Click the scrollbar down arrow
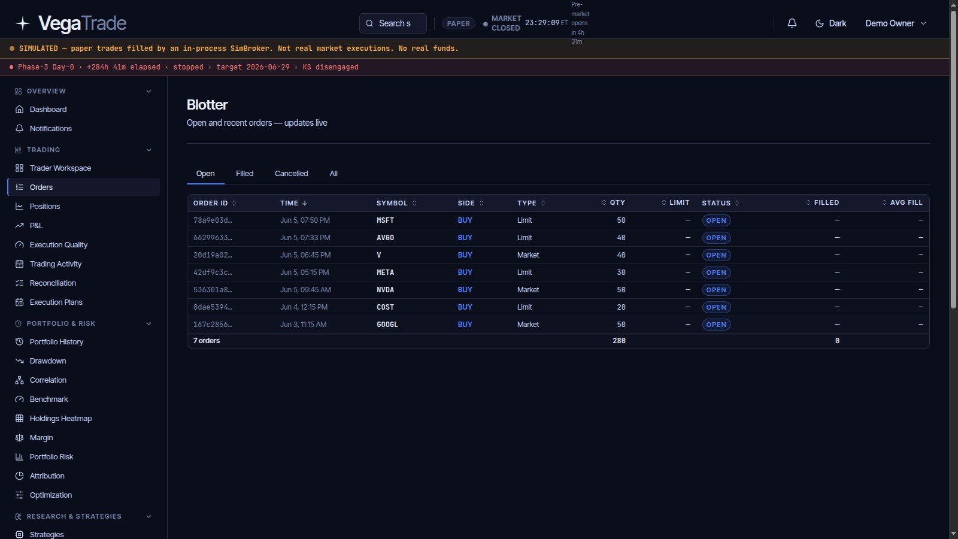The height and width of the screenshot is (539, 958). 953,534
